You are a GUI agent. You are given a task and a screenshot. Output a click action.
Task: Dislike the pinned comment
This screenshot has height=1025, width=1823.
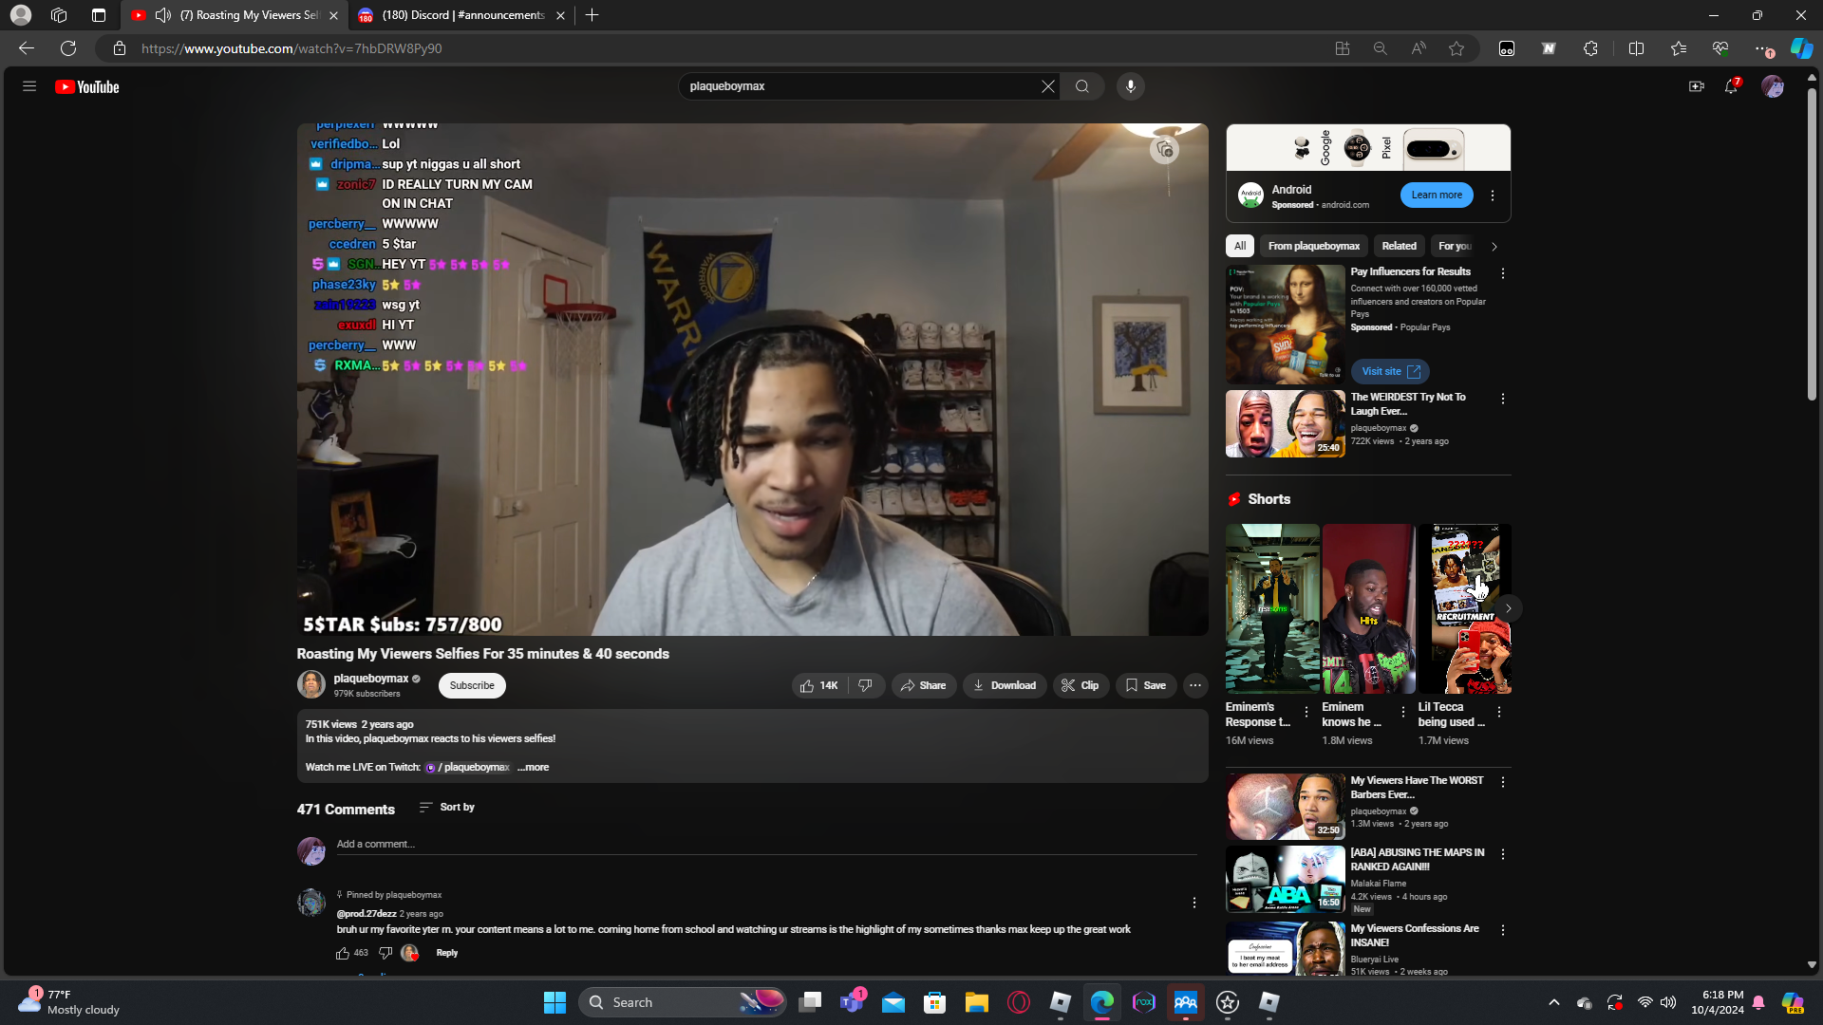[x=385, y=953]
